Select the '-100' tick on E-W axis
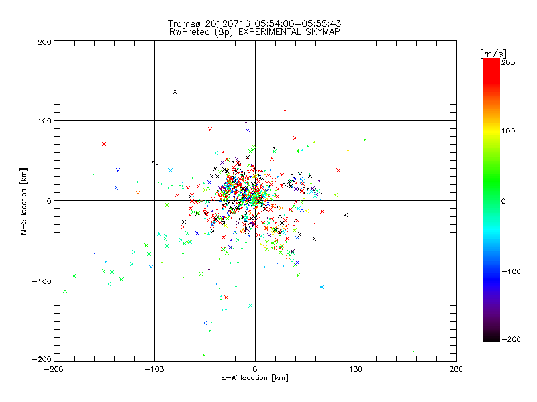 tap(154, 369)
